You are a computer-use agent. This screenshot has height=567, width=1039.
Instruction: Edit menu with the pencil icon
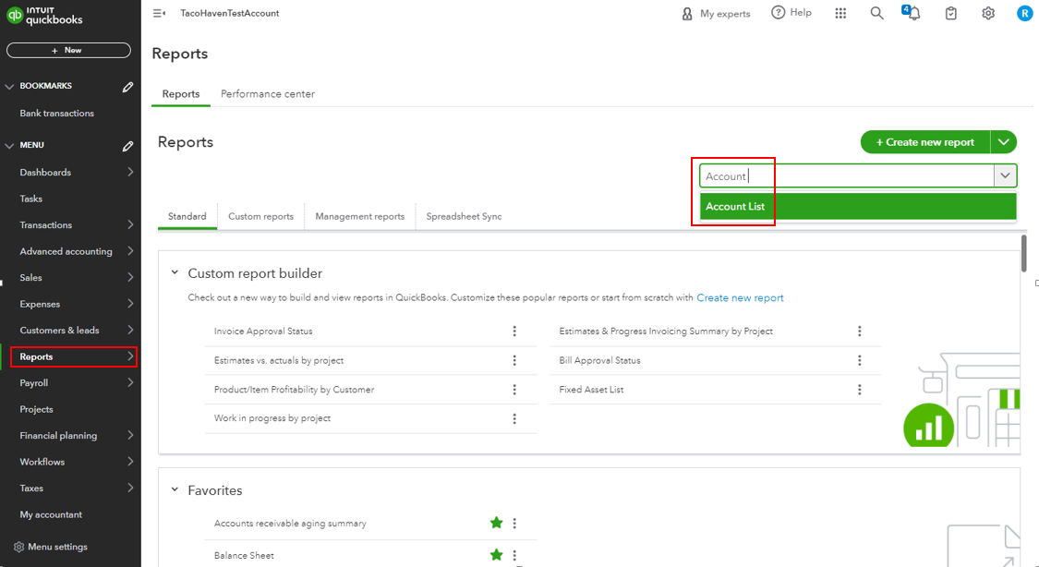[x=127, y=146]
